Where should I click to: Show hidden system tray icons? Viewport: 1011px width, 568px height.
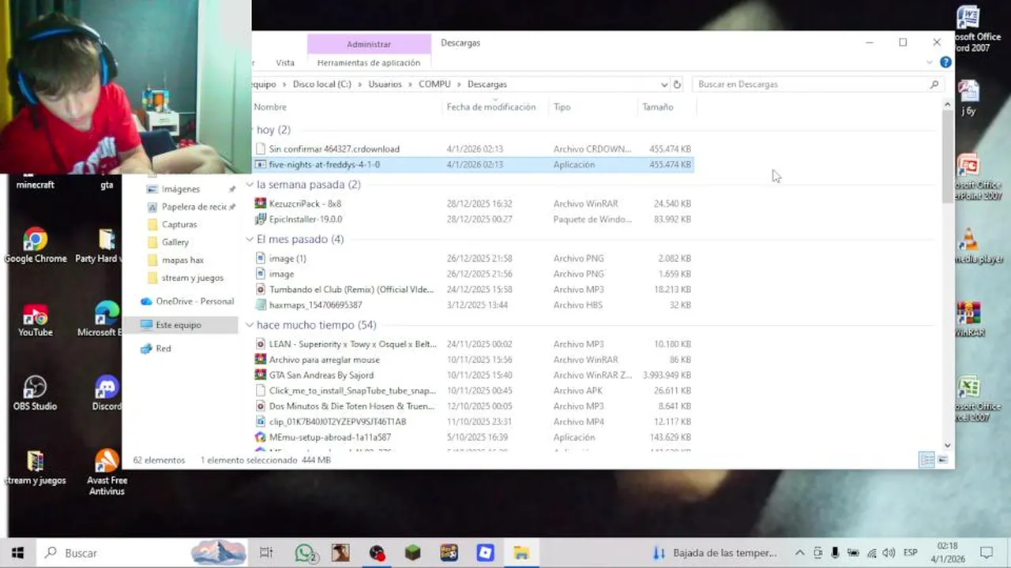[799, 553]
